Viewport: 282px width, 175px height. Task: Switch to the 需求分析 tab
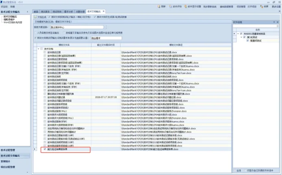point(68,11)
